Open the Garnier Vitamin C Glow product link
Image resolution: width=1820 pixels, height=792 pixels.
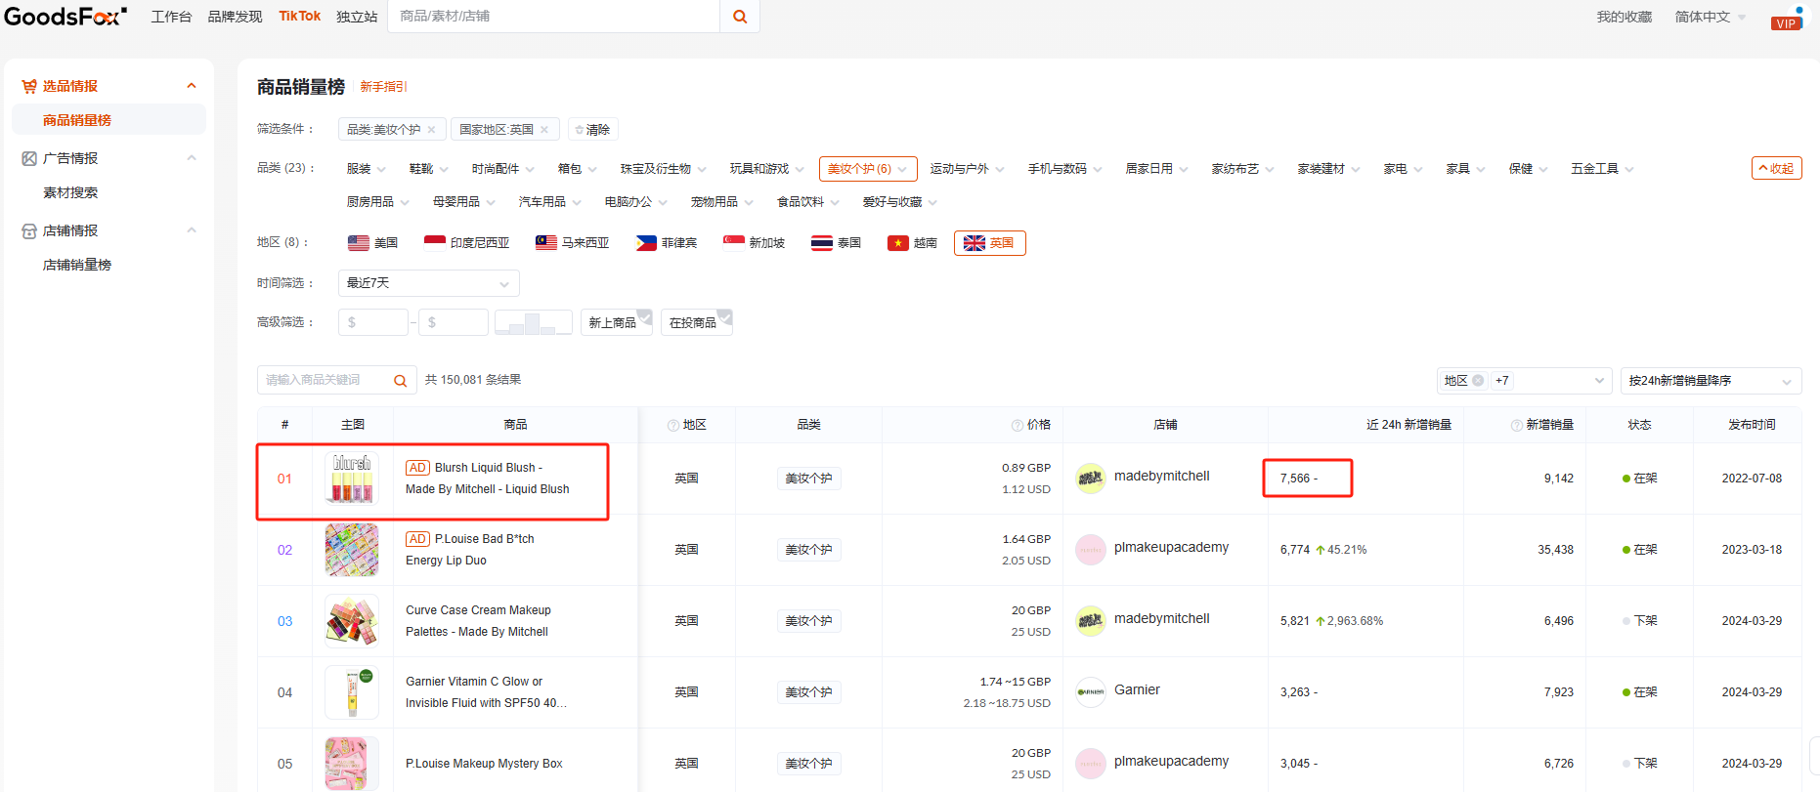pyautogui.click(x=486, y=692)
